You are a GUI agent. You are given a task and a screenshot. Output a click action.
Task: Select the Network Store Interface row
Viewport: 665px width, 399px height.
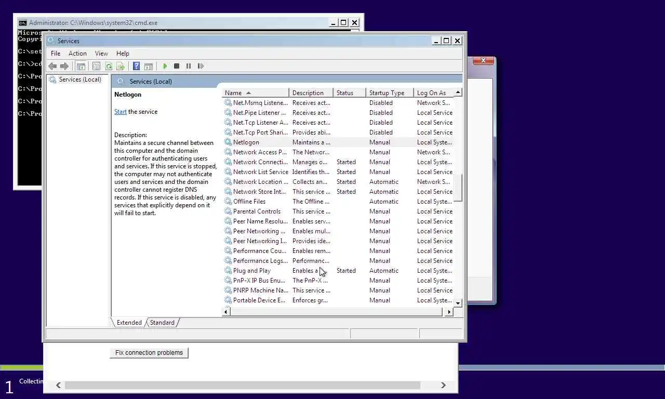coord(338,192)
